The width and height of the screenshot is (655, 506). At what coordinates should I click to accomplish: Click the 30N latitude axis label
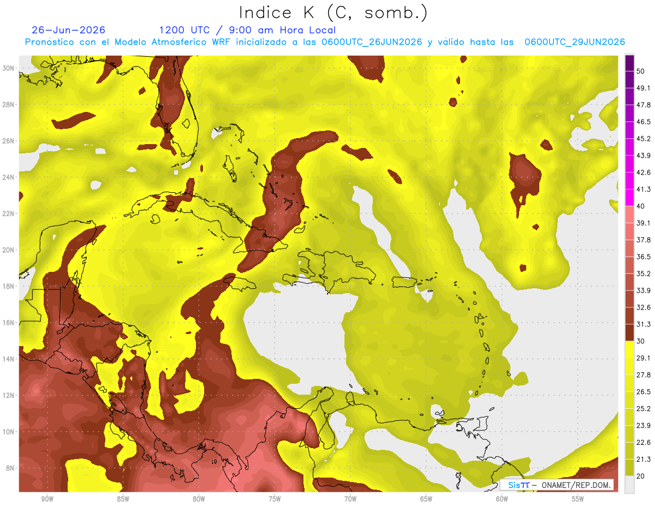(x=9, y=68)
